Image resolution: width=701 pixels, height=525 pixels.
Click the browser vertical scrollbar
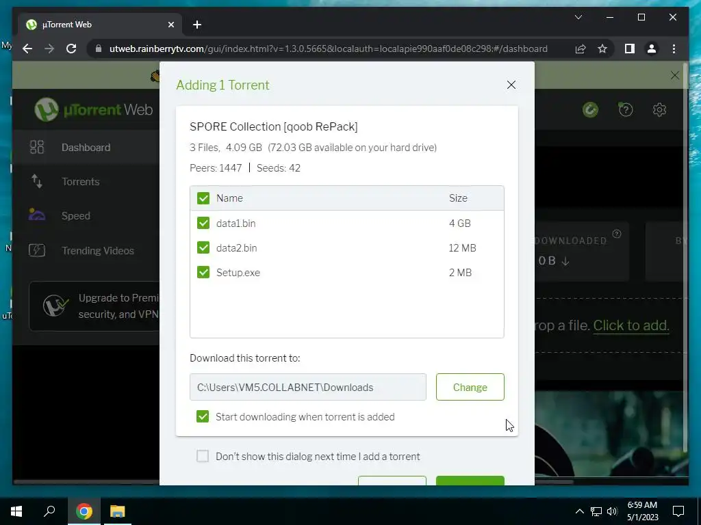[x=686, y=257]
